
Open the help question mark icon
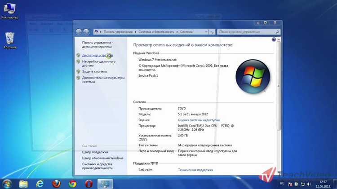(x=274, y=40)
